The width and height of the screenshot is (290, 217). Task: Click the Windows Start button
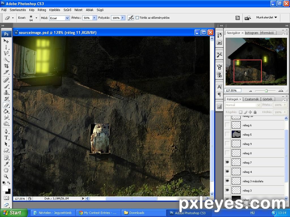click(14, 213)
